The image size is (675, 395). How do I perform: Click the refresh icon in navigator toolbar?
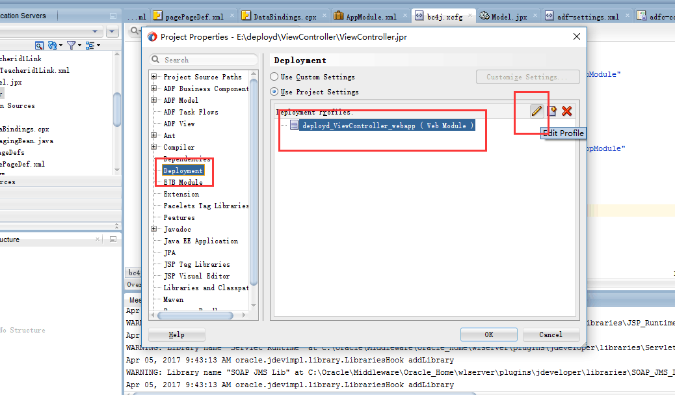click(x=53, y=46)
